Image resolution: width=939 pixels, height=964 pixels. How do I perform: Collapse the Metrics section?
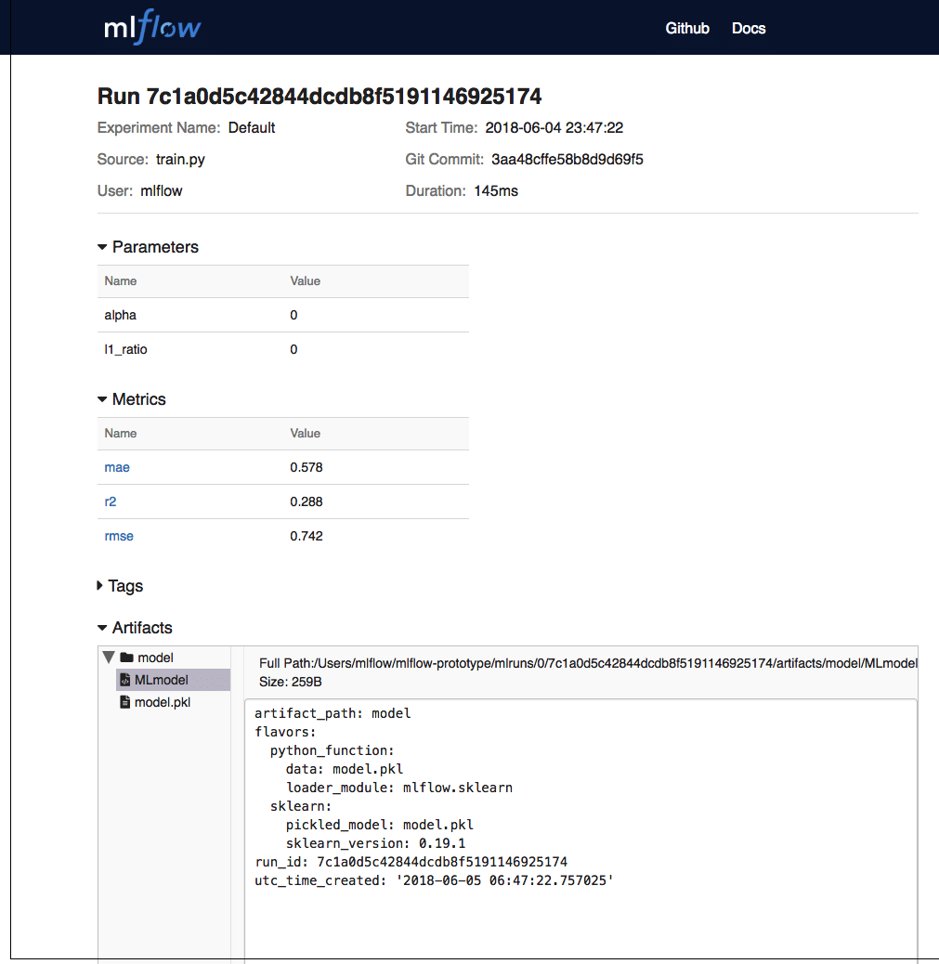pos(102,399)
